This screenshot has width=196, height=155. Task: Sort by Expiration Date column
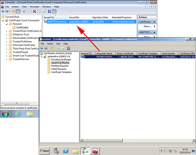click(x=101, y=17)
